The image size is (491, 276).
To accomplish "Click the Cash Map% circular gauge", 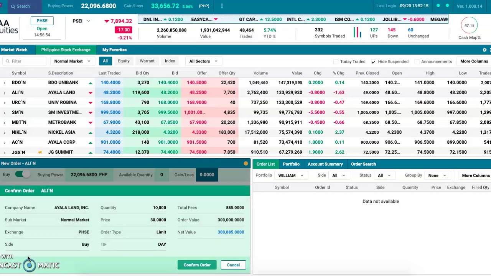I will tap(469, 25).
